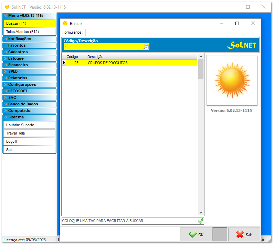Expand the Cadastros menu section

point(29,52)
